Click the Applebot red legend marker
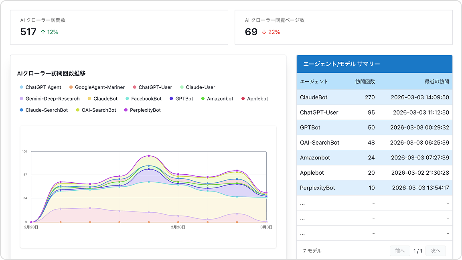Image resolution: width=462 pixels, height=260 pixels. click(243, 99)
